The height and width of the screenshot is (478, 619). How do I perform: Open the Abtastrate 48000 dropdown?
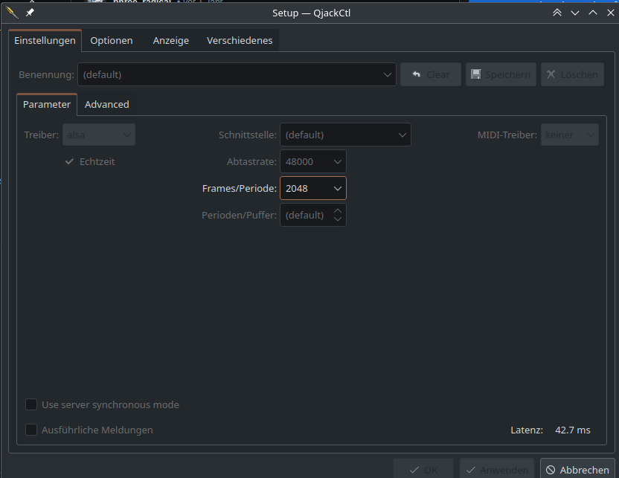313,162
